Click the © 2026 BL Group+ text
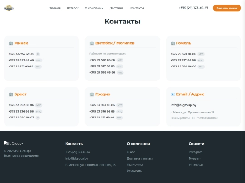 18,151
